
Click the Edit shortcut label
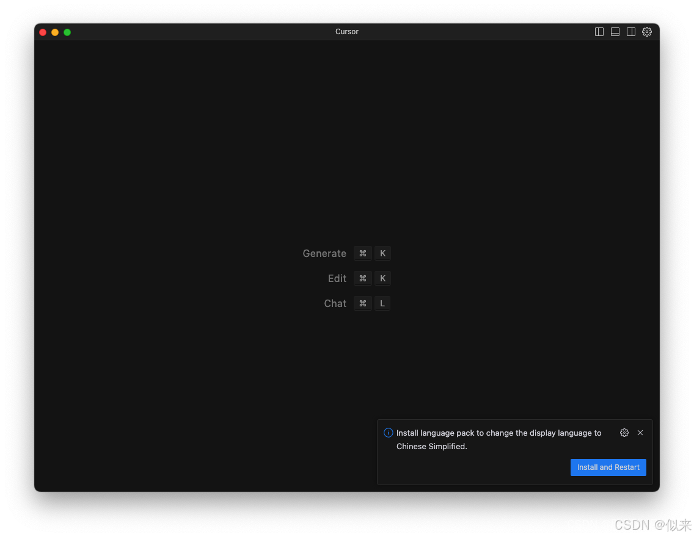click(x=337, y=278)
